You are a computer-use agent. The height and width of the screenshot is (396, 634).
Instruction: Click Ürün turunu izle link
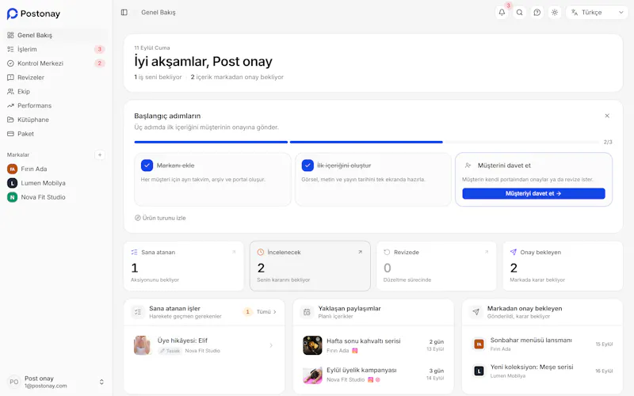(161, 218)
